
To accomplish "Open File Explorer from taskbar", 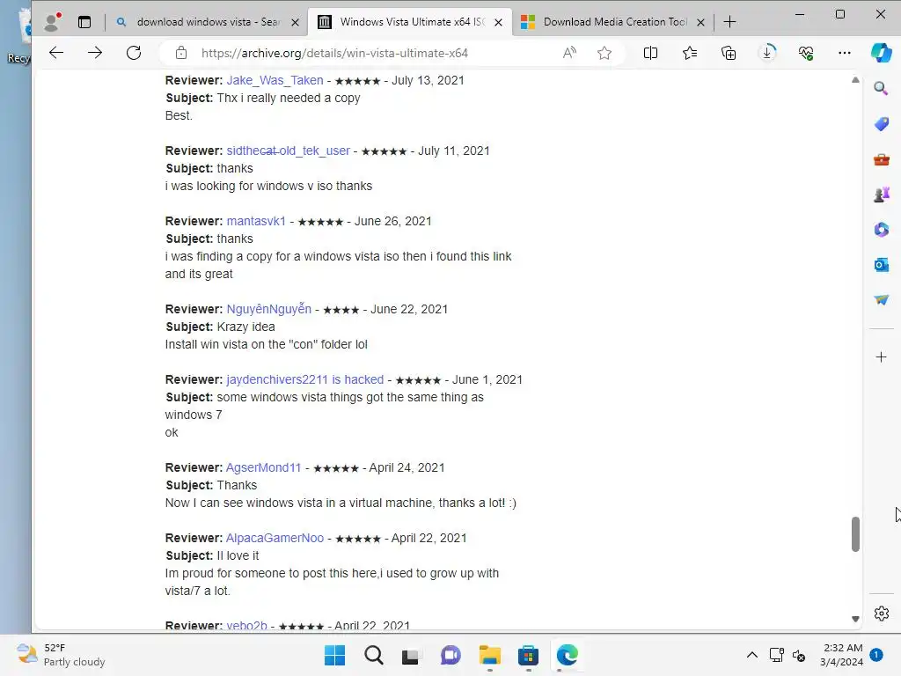I will [489, 655].
